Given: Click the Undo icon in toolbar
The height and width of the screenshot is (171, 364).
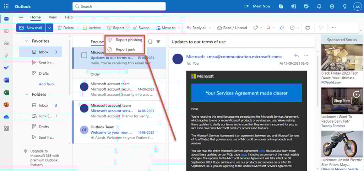Looking at the screenshot, I should click(x=321, y=28).
